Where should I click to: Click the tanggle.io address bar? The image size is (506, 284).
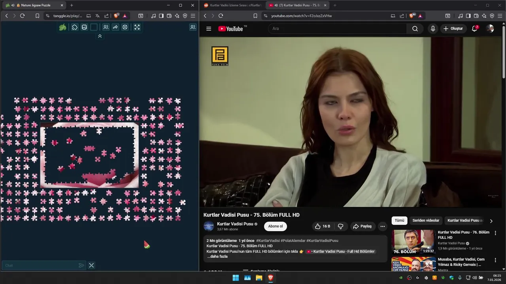pyautogui.click(x=67, y=16)
